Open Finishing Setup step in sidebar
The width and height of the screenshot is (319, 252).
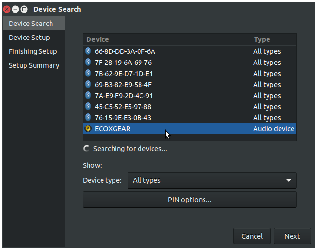33,51
